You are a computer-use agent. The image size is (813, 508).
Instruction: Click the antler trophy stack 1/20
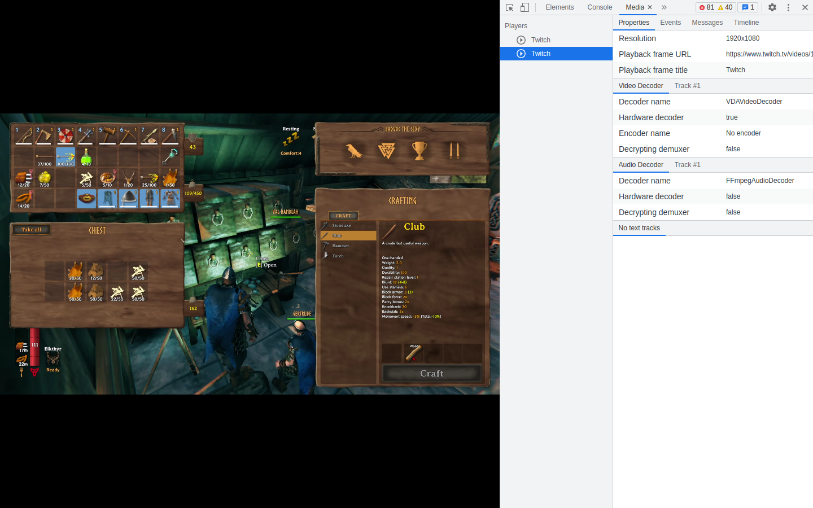tap(128, 178)
